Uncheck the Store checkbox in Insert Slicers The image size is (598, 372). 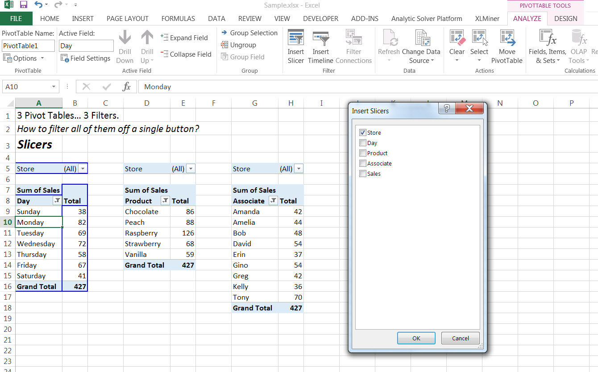coord(362,132)
